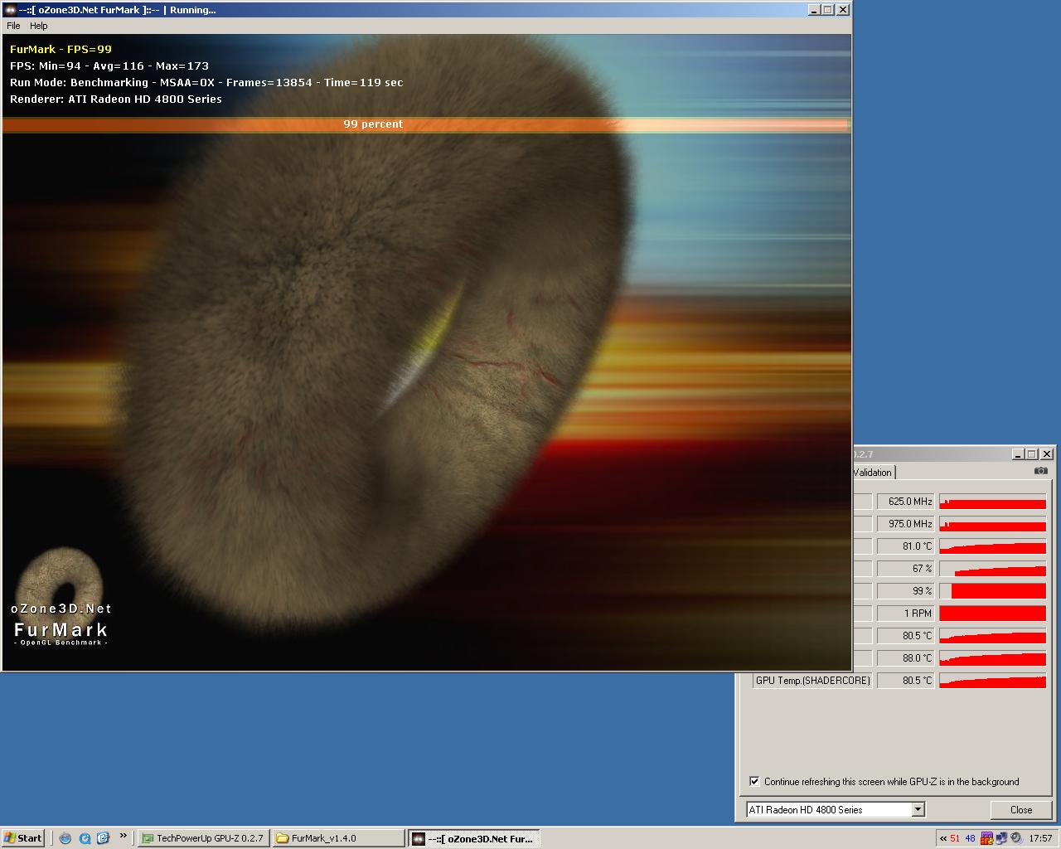Open the Help menu in FurMark

(39, 26)
